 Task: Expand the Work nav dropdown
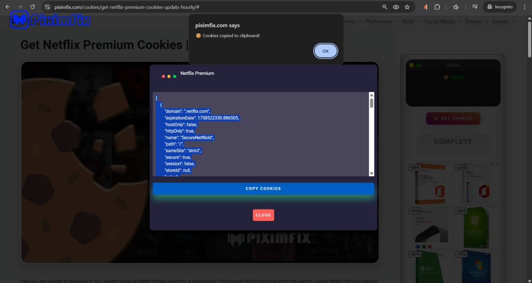pos(411,22)
